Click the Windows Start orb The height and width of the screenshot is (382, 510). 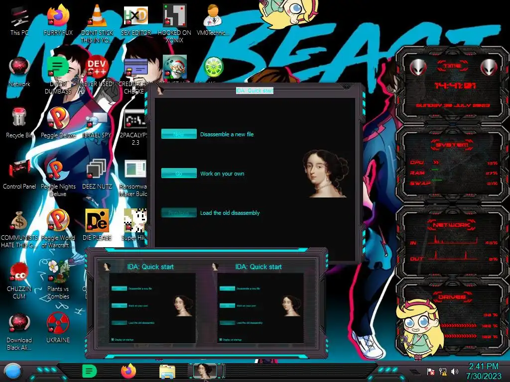12,372
